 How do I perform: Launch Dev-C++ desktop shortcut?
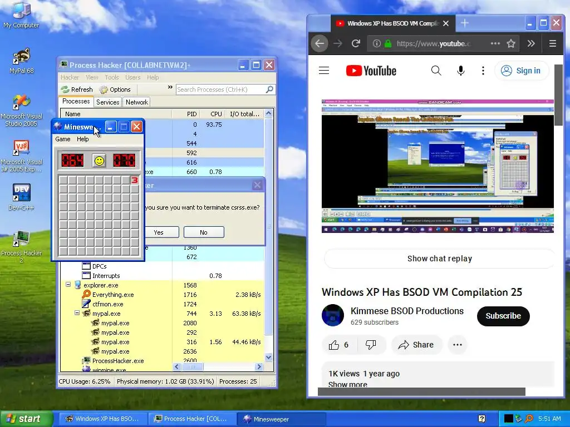tap(21, 197)
